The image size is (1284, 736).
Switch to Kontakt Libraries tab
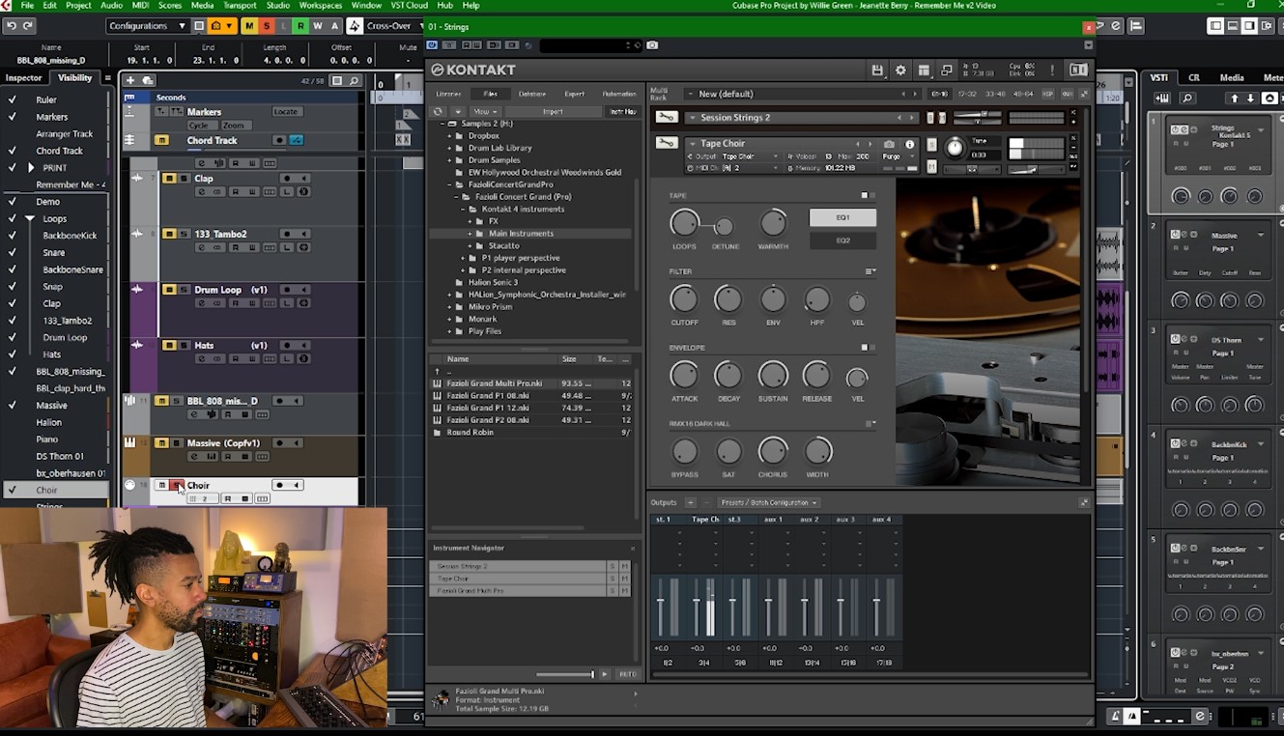448,94
